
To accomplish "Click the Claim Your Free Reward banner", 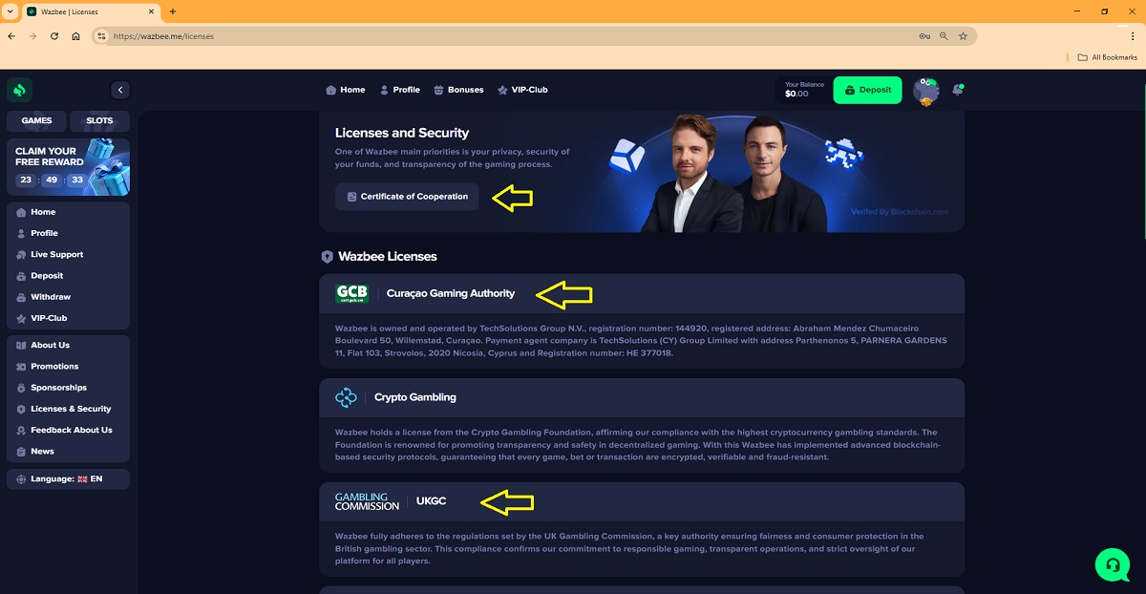I will tap(68, 167).
